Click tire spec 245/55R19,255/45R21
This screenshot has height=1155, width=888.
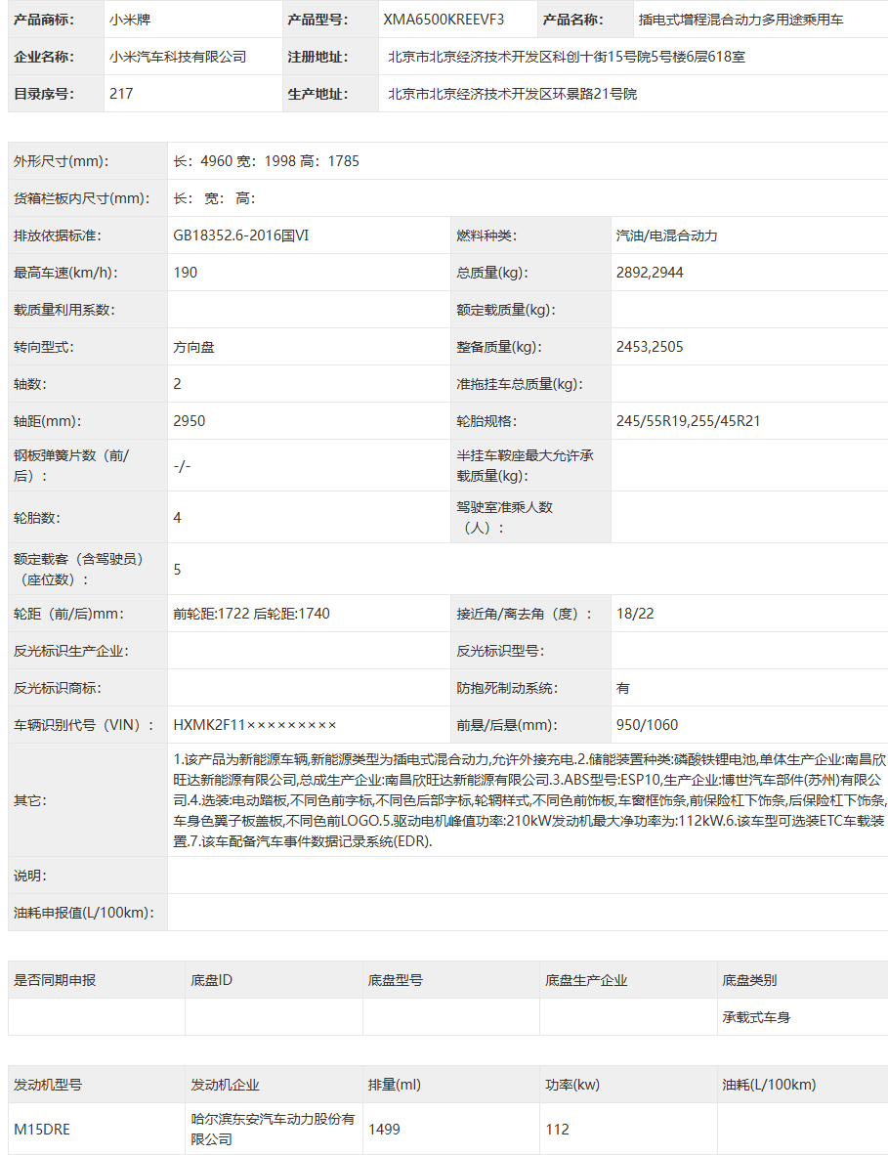tap(688, 421)
